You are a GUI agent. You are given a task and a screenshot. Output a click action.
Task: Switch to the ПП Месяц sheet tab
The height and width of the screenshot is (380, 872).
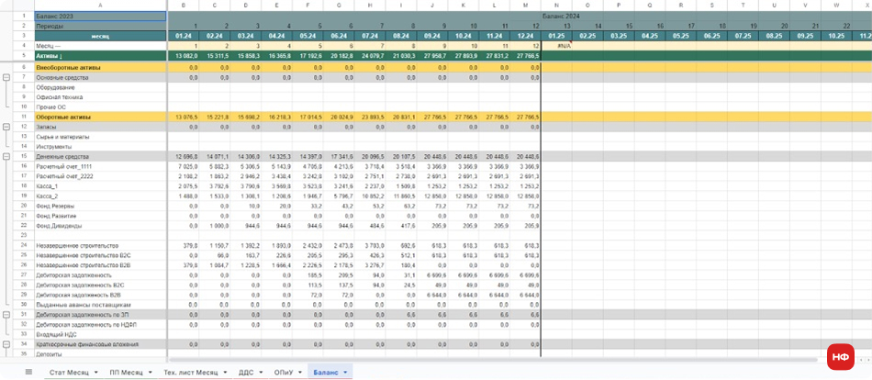point(126,372)
